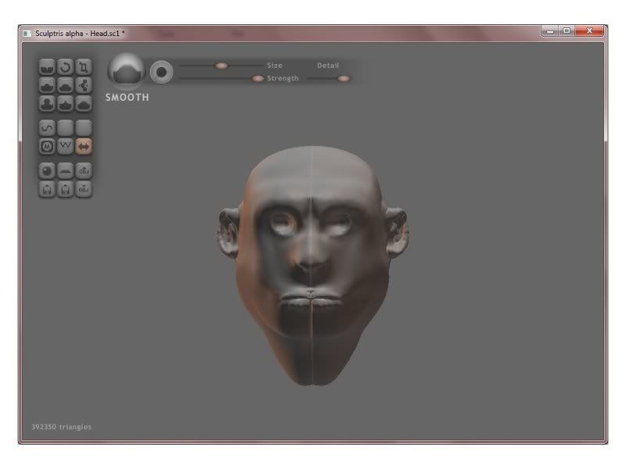The width and height of the screenshot is (626, 469).
Task: Select the Grab tool with arrows icon
Action: click(84, 85)
